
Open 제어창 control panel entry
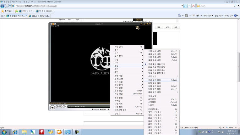[127, 101]
